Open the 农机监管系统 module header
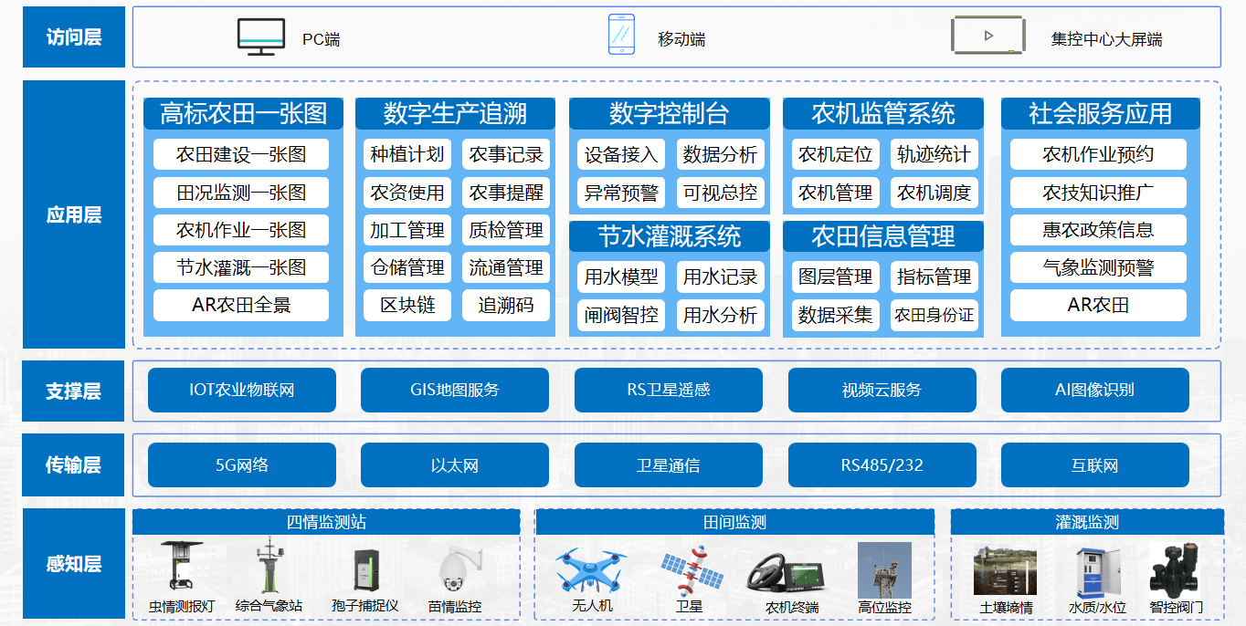Image resolution: width=1246 pixels, height=626 pixels. point(883,113)
